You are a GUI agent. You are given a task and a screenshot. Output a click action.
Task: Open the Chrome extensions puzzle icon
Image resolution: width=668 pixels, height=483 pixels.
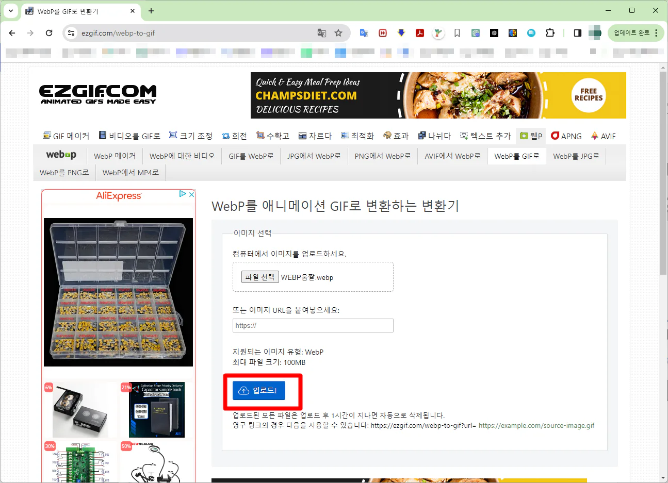tap(550, 33)
